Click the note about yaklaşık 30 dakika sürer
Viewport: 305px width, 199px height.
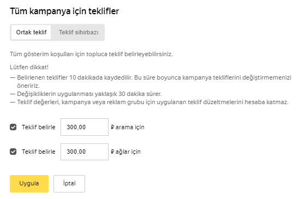(x=86, y=94)
